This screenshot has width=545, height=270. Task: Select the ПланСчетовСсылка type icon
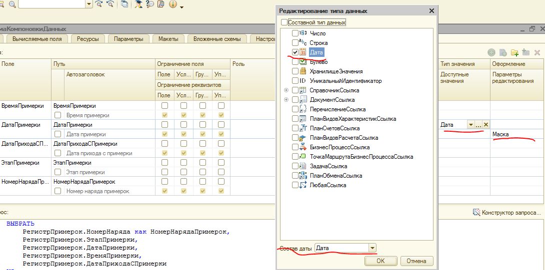[302, 128]
